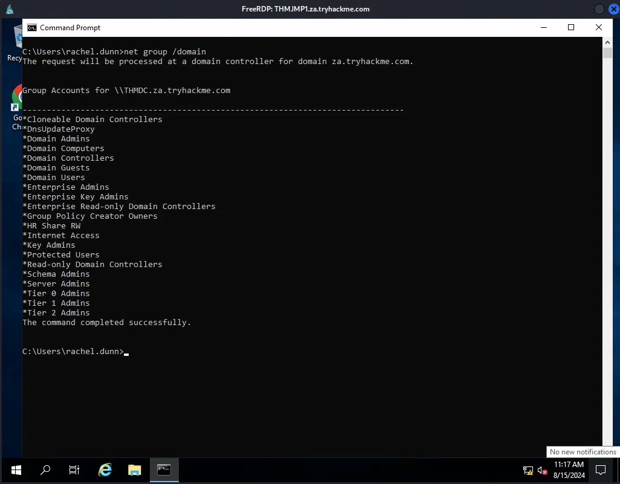Click the 'No new notifications' tooltip
Screen dimensions: 620x484
[583, 452]
